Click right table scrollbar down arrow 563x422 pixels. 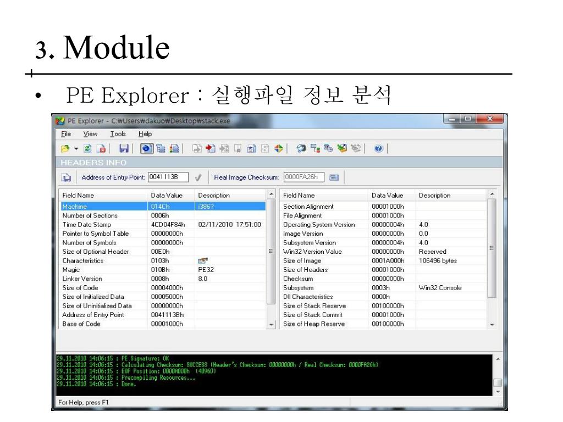point(492,324)
